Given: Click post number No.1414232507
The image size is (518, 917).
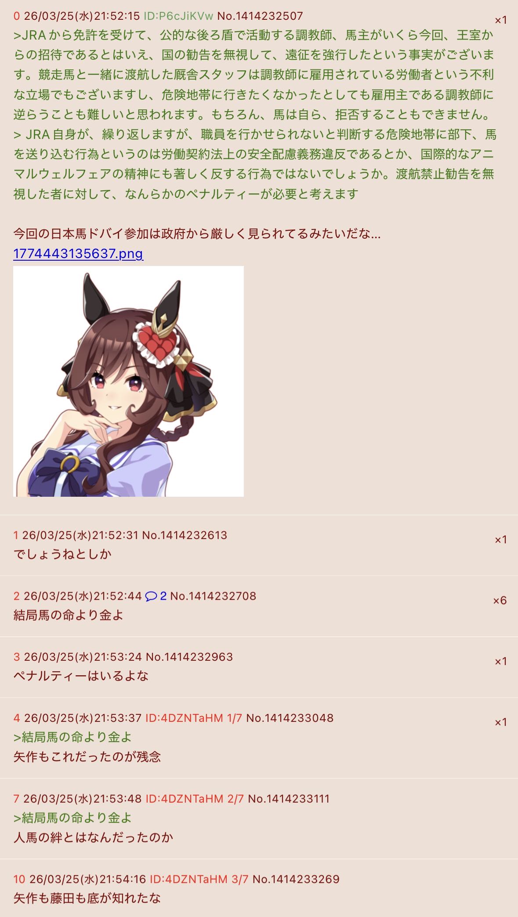Looking at the screenshot, I should tap(260, 16).
